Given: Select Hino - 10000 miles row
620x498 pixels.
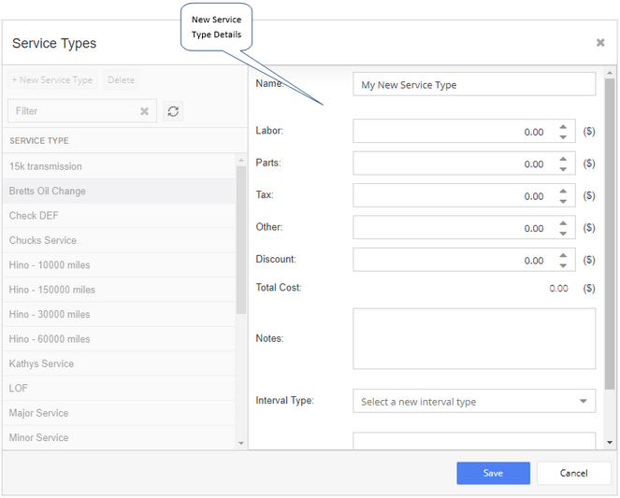Looking at the screenshot, I should [119, 265].
